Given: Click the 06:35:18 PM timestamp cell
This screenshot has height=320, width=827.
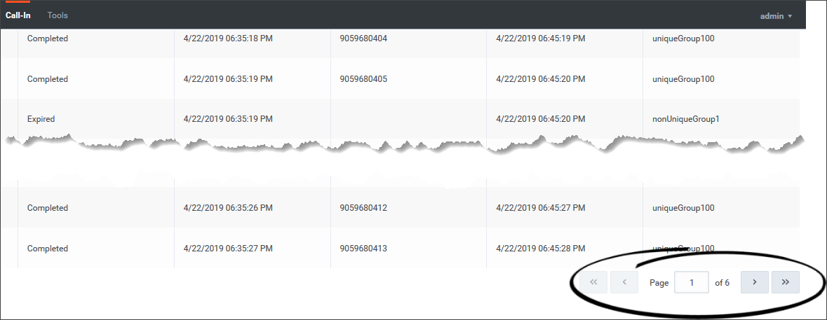Looking at the screenshot, I should pos(227,39).
